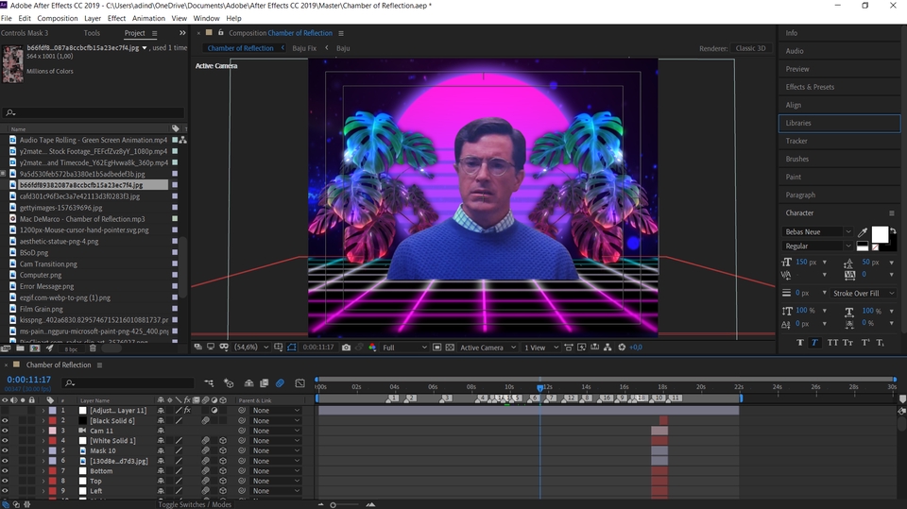Toggle adjustment layer switch on layer 1

tap(214, 410)
